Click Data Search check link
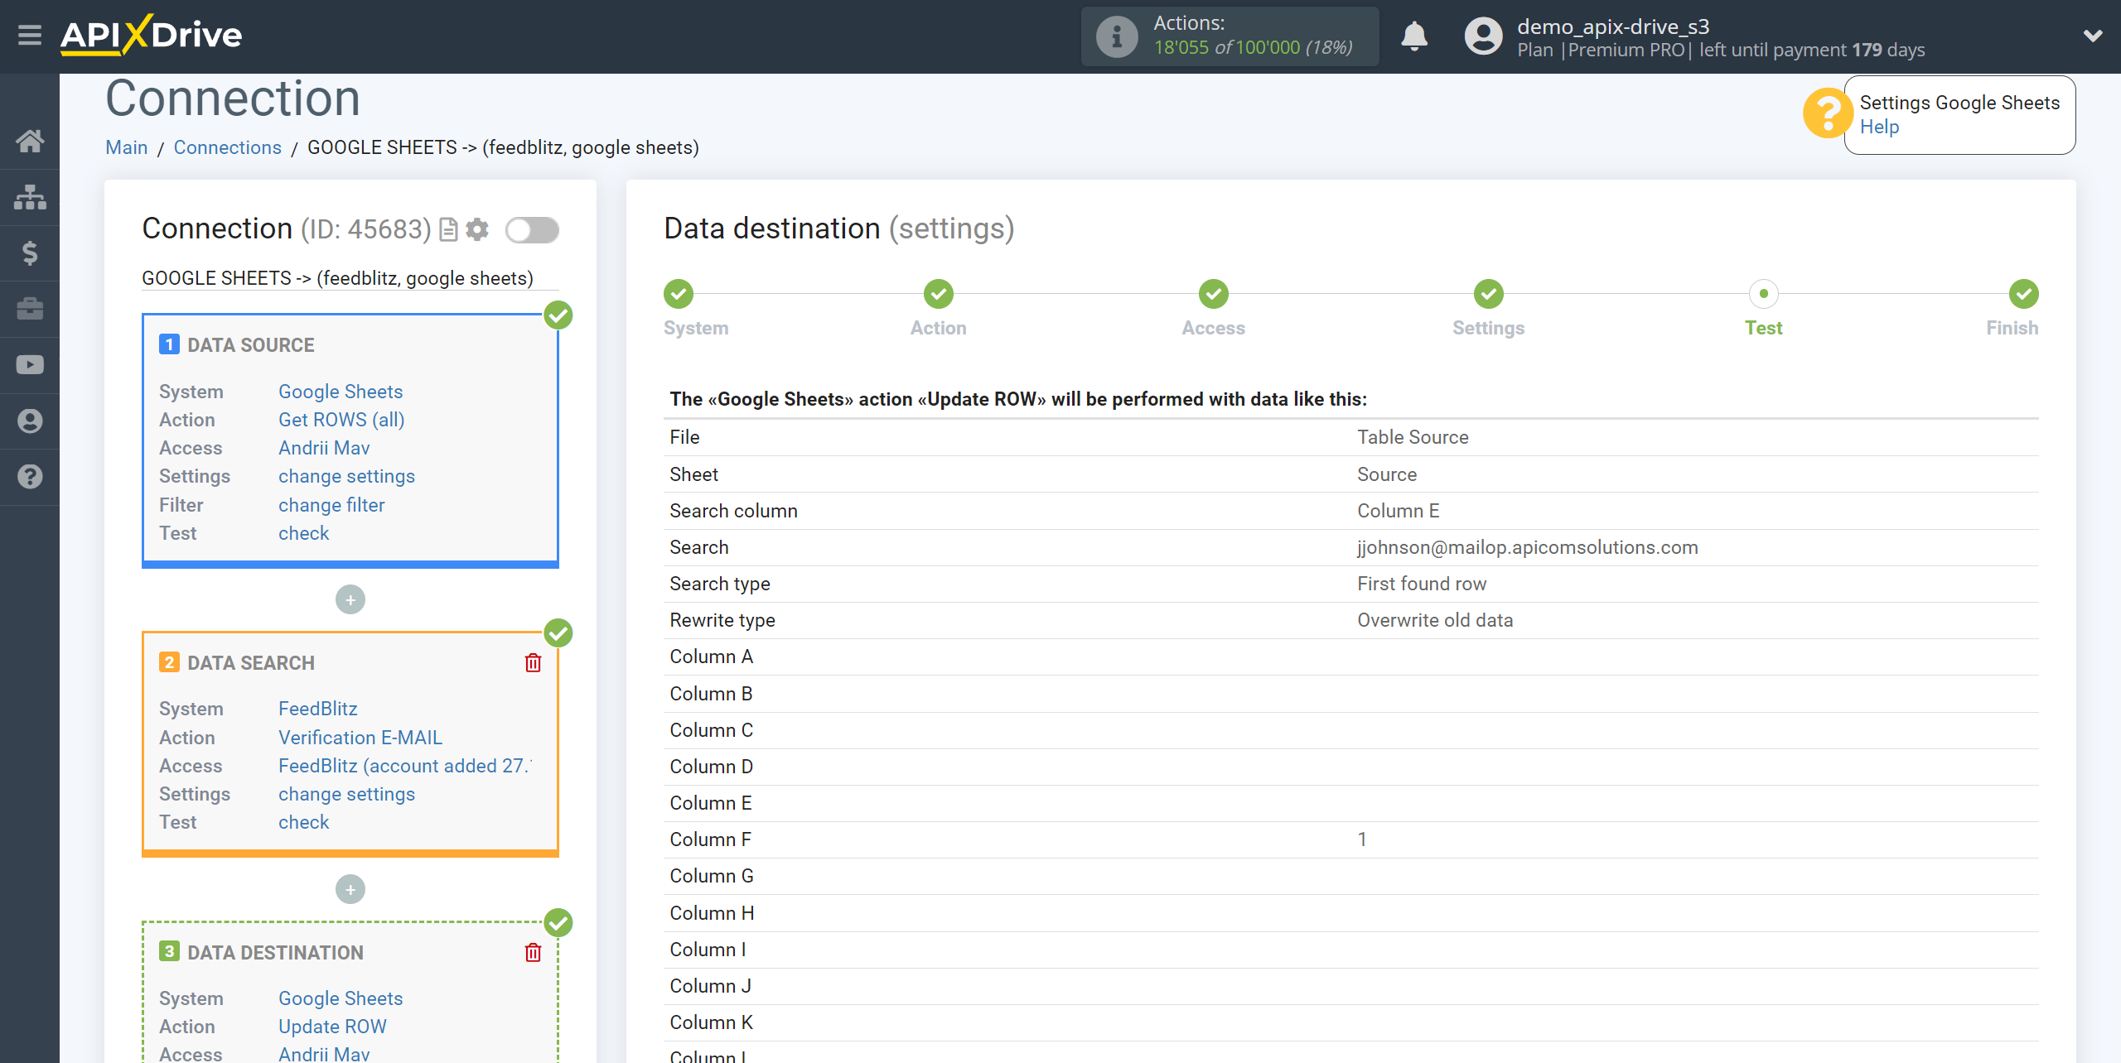Screen dimensions: 2121x1063 click(303, 822)
